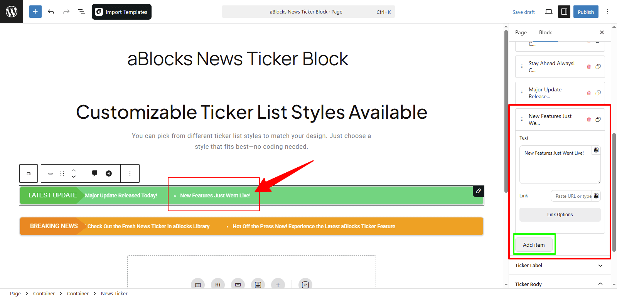This screenshot has width=617, height=298.
Task: Duplicate the 'Stay Ahead Always!' item
Action: tap(598, 67)
